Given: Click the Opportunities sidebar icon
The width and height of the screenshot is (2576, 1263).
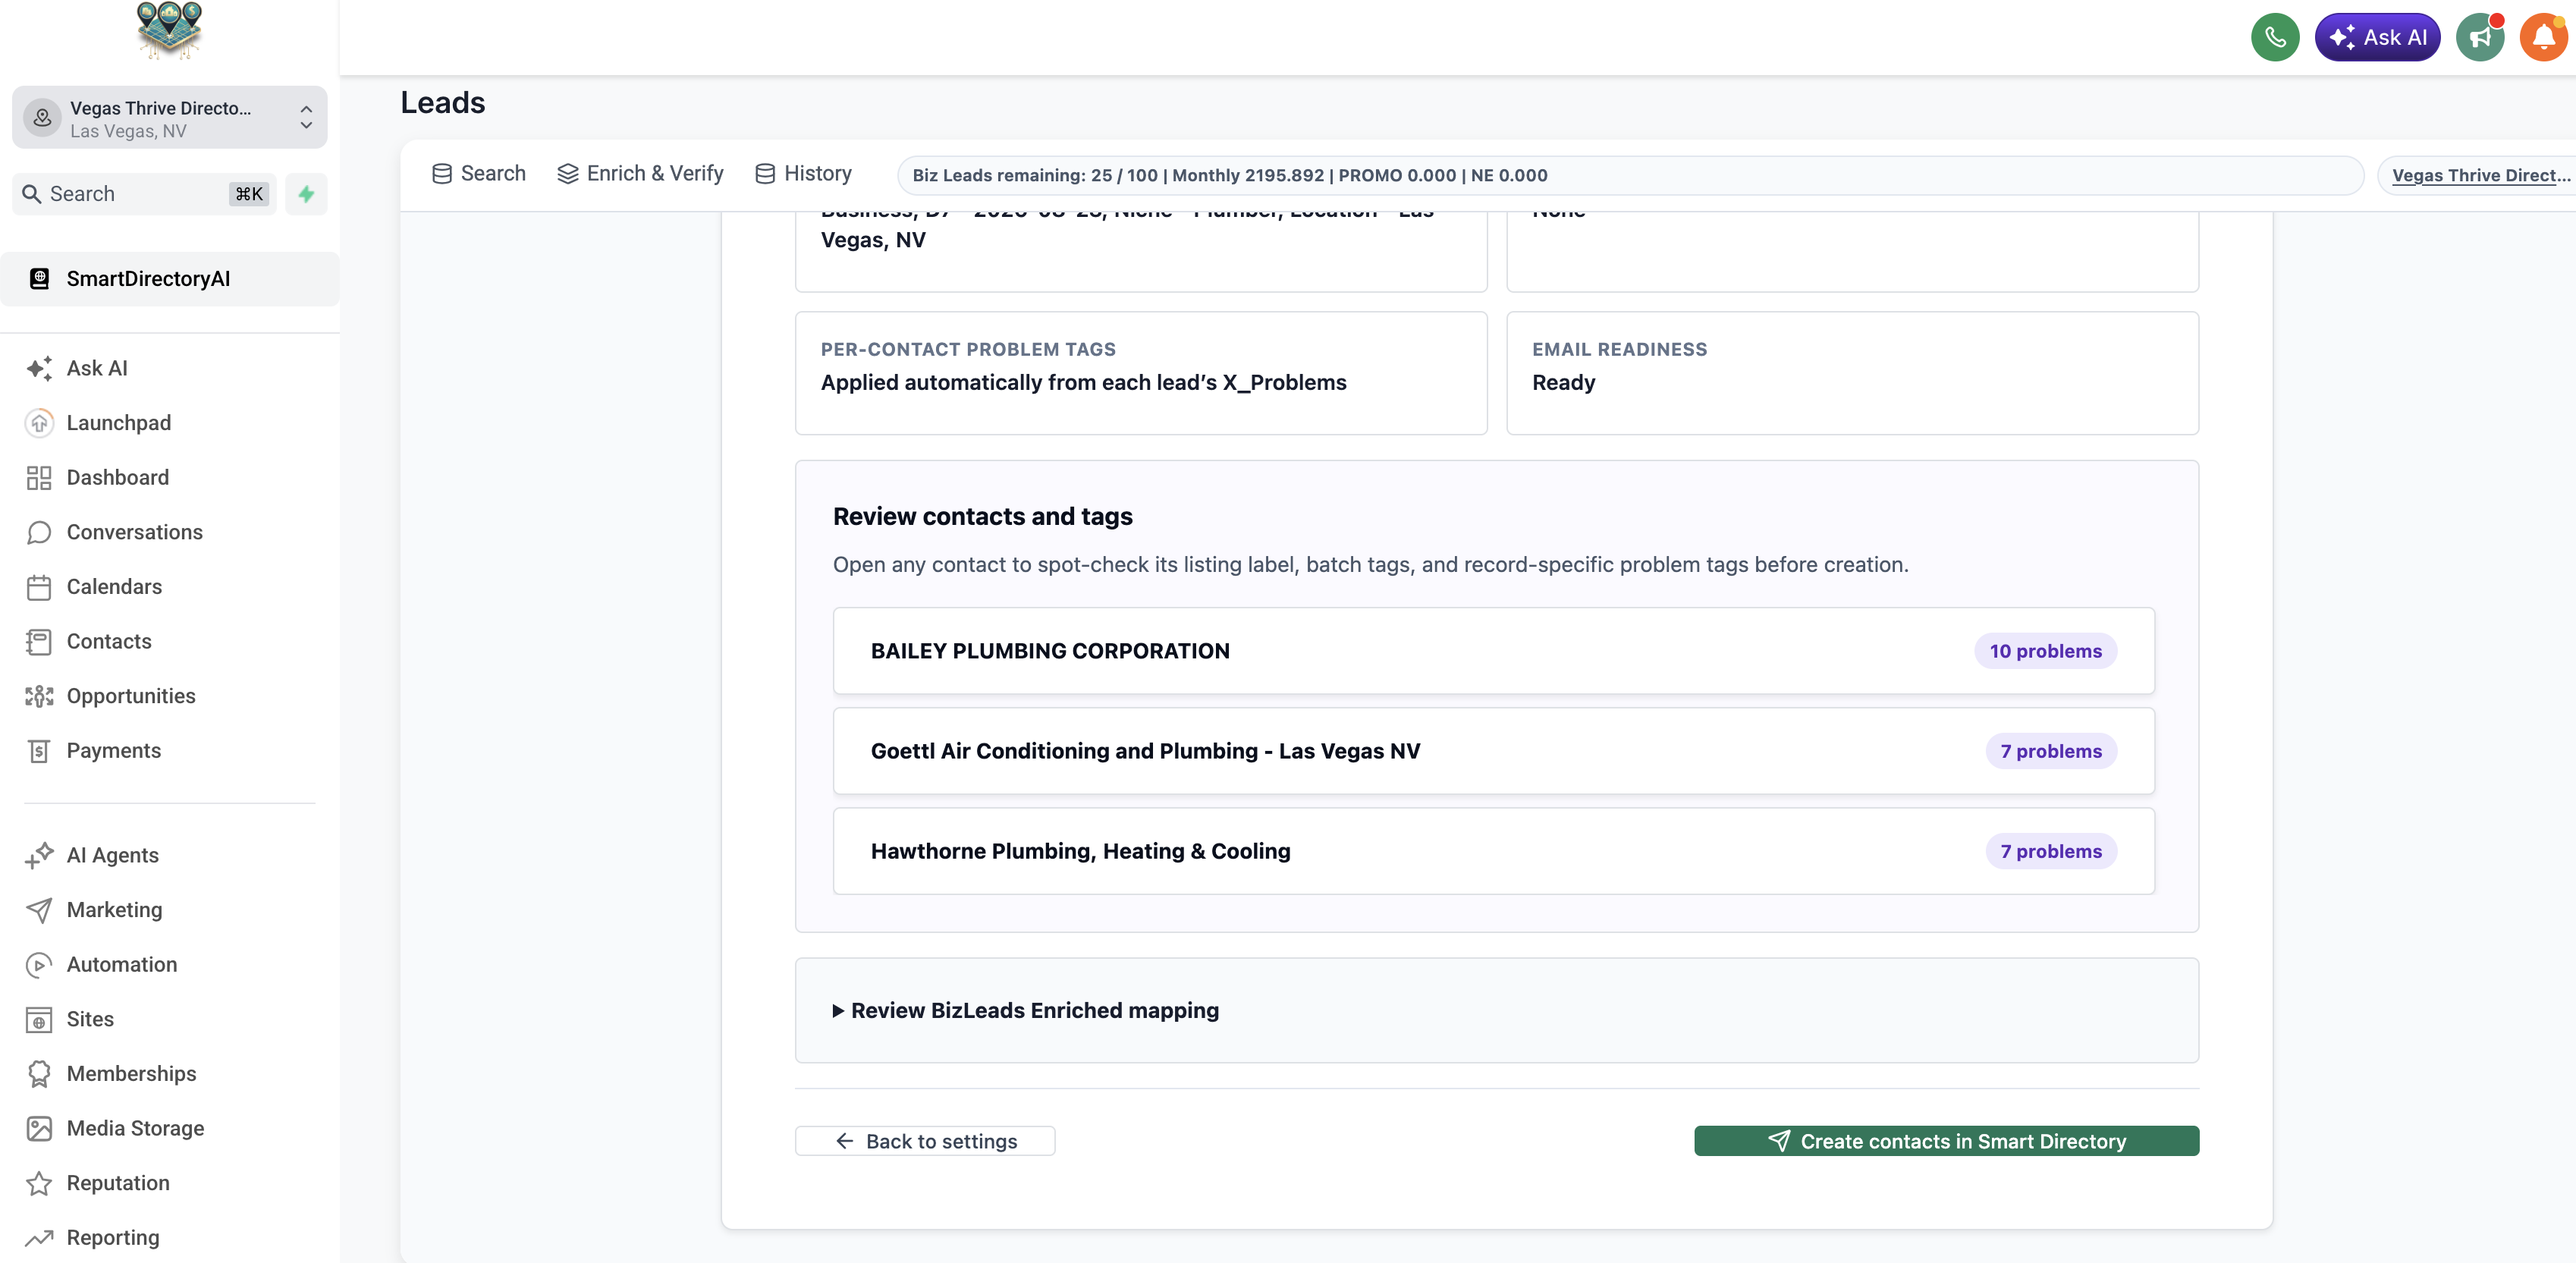Looking at the screenshot, I should point(39,696).
